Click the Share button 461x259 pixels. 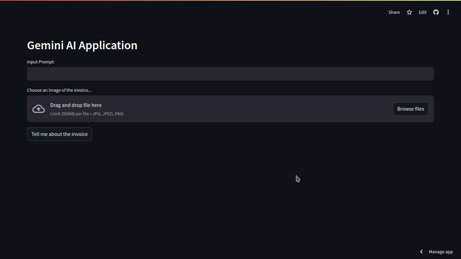pyautogui.click(x=394, y=12)
